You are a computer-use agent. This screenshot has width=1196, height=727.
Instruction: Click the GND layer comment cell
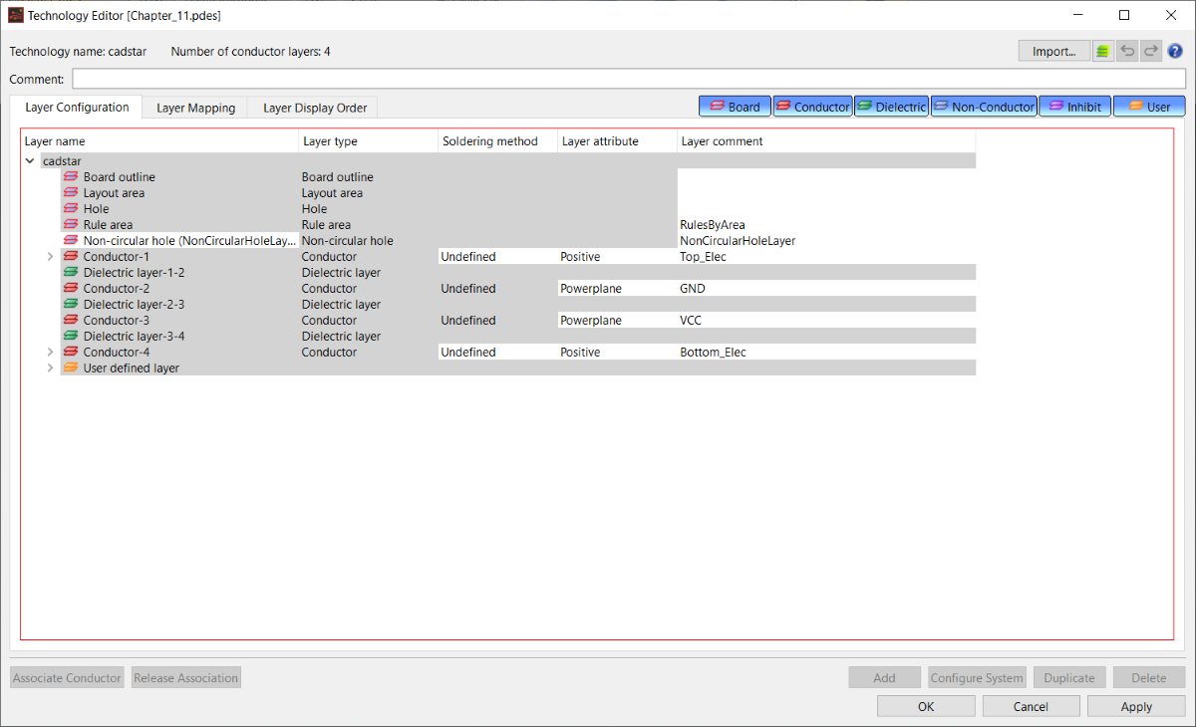(x=826, y=289)
